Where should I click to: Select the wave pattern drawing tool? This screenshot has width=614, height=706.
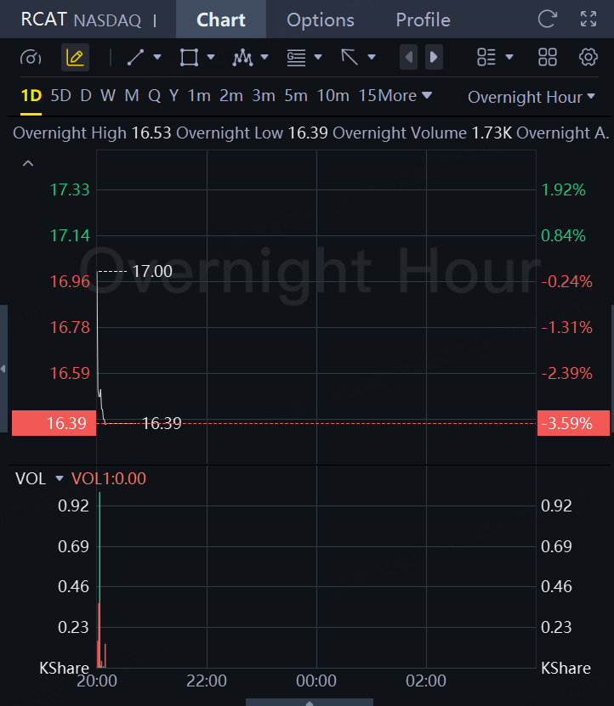tap(243, 58)
